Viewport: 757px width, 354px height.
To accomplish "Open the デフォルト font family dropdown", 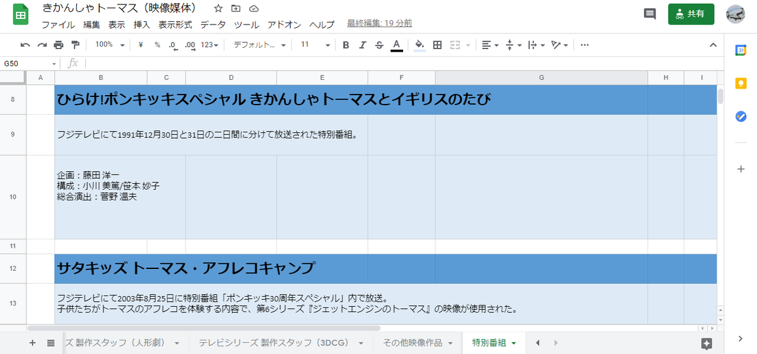I will point(259,45).
